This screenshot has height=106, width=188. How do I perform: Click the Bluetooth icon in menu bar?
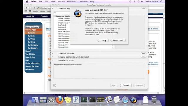pos(134,1)
